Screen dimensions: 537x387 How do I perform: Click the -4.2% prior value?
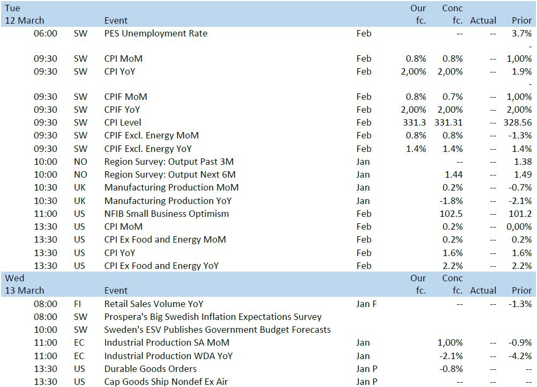click(x=520, y=356)
